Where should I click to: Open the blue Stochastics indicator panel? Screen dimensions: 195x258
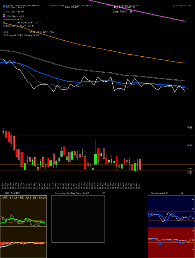click(x=171, y=211)
